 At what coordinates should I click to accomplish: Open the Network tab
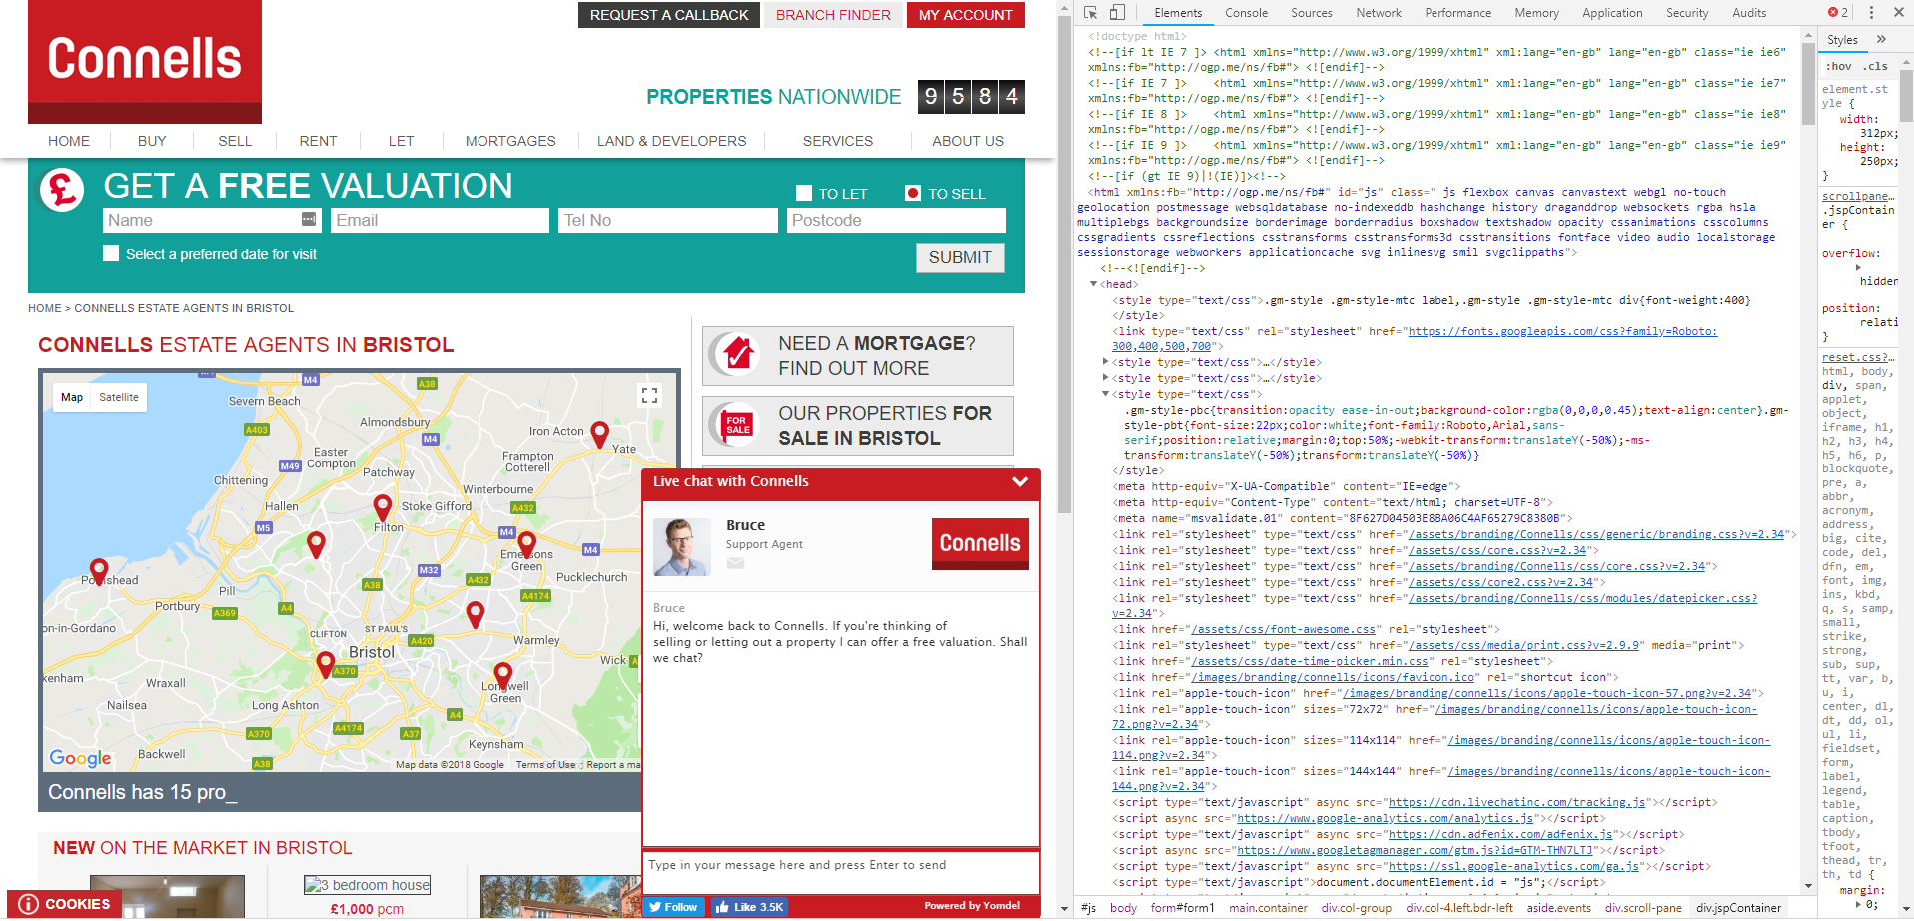[1378, 13]
